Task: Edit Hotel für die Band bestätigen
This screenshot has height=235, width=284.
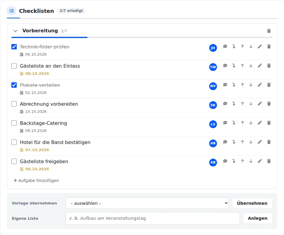Action: click(260, 142)
